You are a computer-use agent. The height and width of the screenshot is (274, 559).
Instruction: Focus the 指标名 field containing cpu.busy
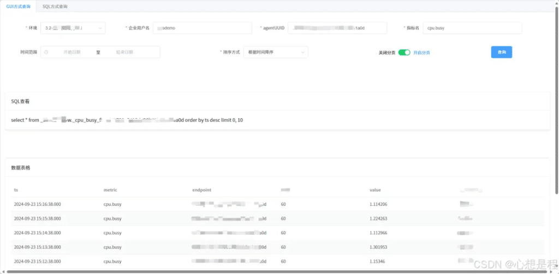point(472,28)
